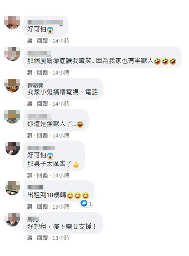Click avatar next to 好想租 comment
The height and width of the screenshot is (256, 189).
(x=12, y=219)
